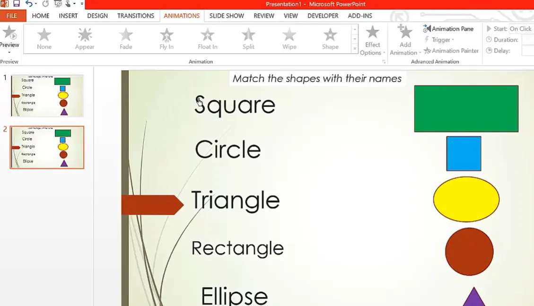Select the Float In animation
534x306 pixels.
pyautogui.click(x=208, y=38)
